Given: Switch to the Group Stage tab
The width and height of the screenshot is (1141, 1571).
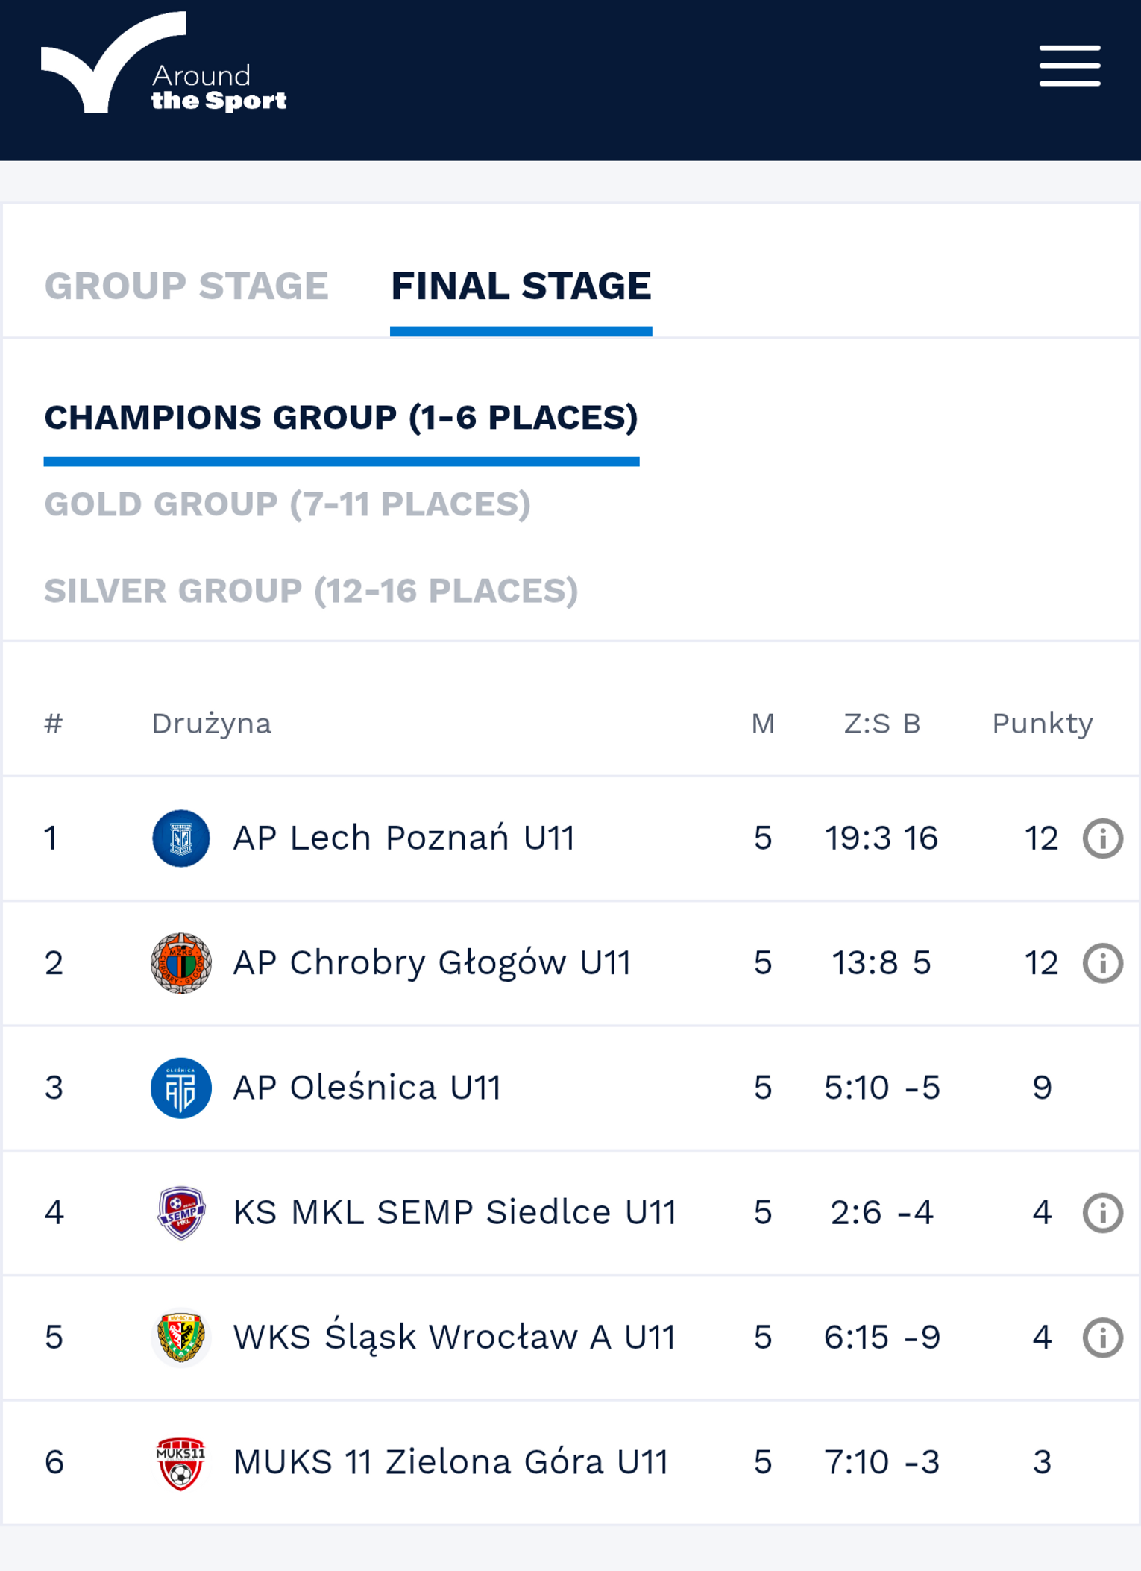Looking at the screenshot, I should pyautogui.click(x=186, y=286).
